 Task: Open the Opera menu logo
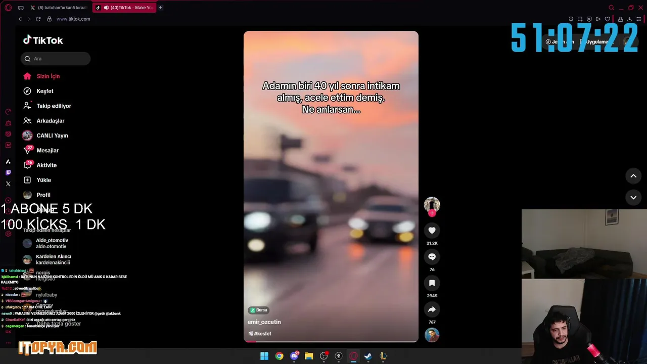[x=8, y=8]
